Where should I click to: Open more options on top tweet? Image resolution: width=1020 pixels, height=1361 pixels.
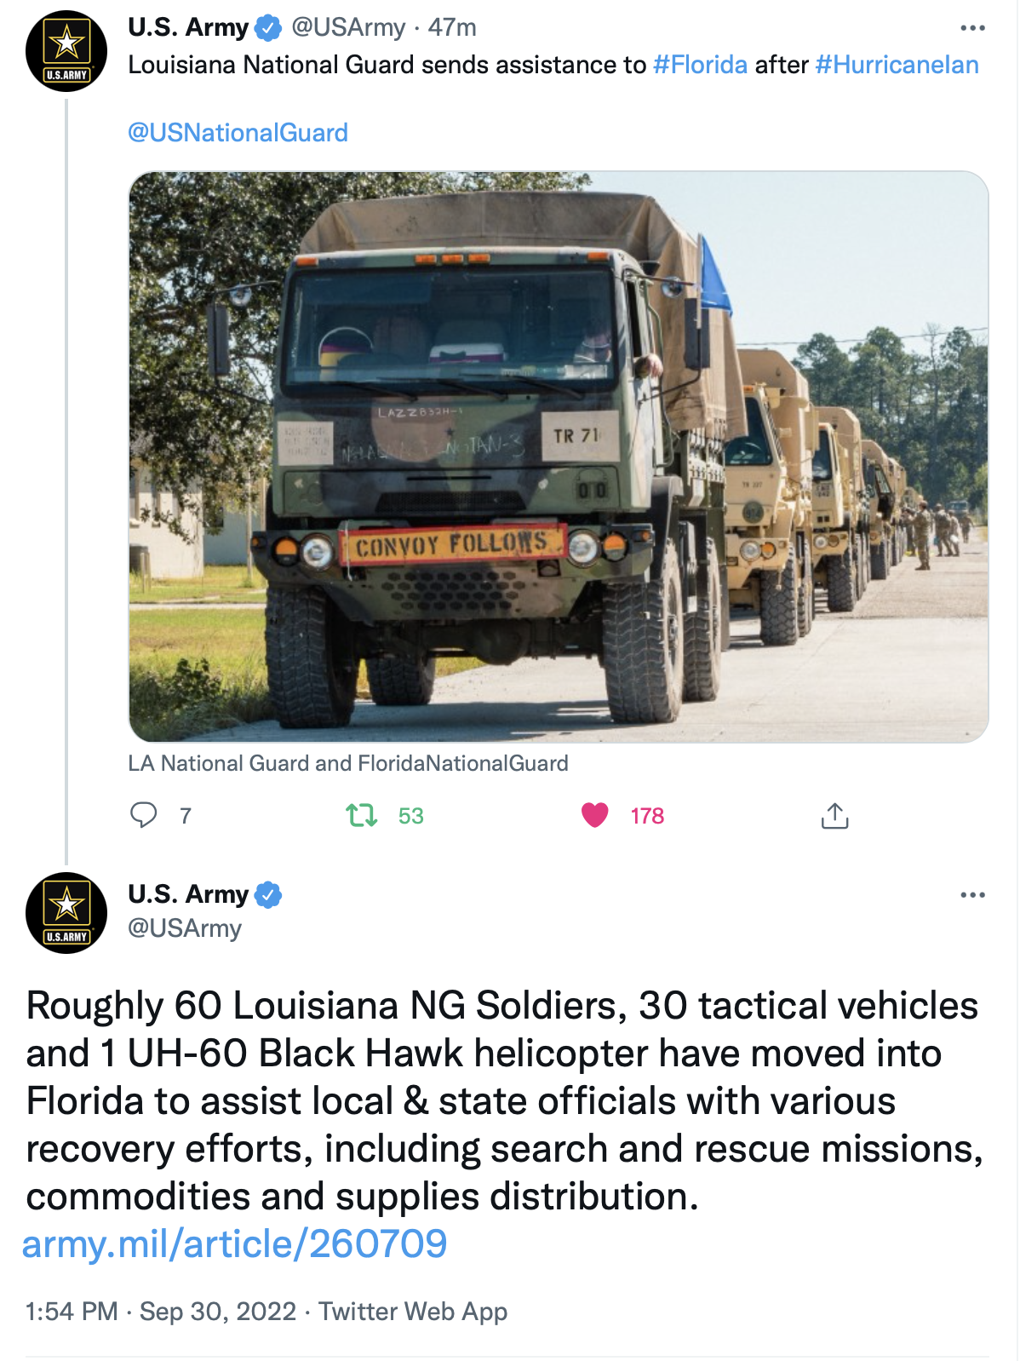972,28
